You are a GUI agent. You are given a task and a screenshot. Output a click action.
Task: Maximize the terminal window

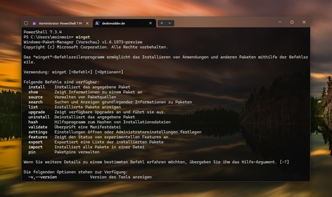tap(292, 22)
